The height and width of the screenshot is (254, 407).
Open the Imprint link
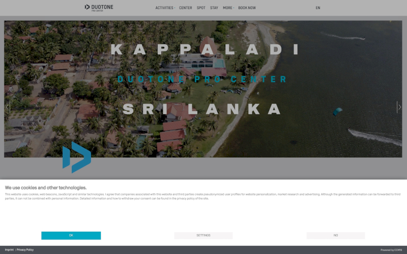pyautogui.click(x=9, y=250)
